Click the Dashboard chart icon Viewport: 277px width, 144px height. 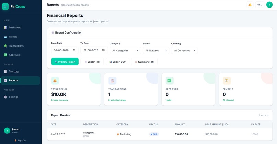click(x=5, y=28)
